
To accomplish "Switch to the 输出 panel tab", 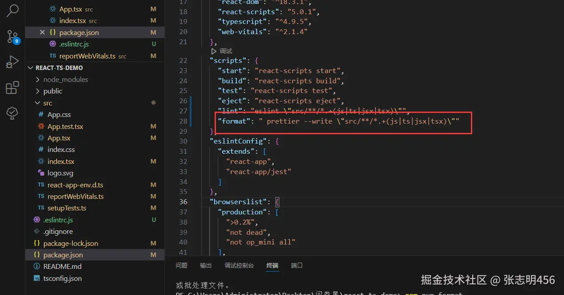I will pos(206,265).
